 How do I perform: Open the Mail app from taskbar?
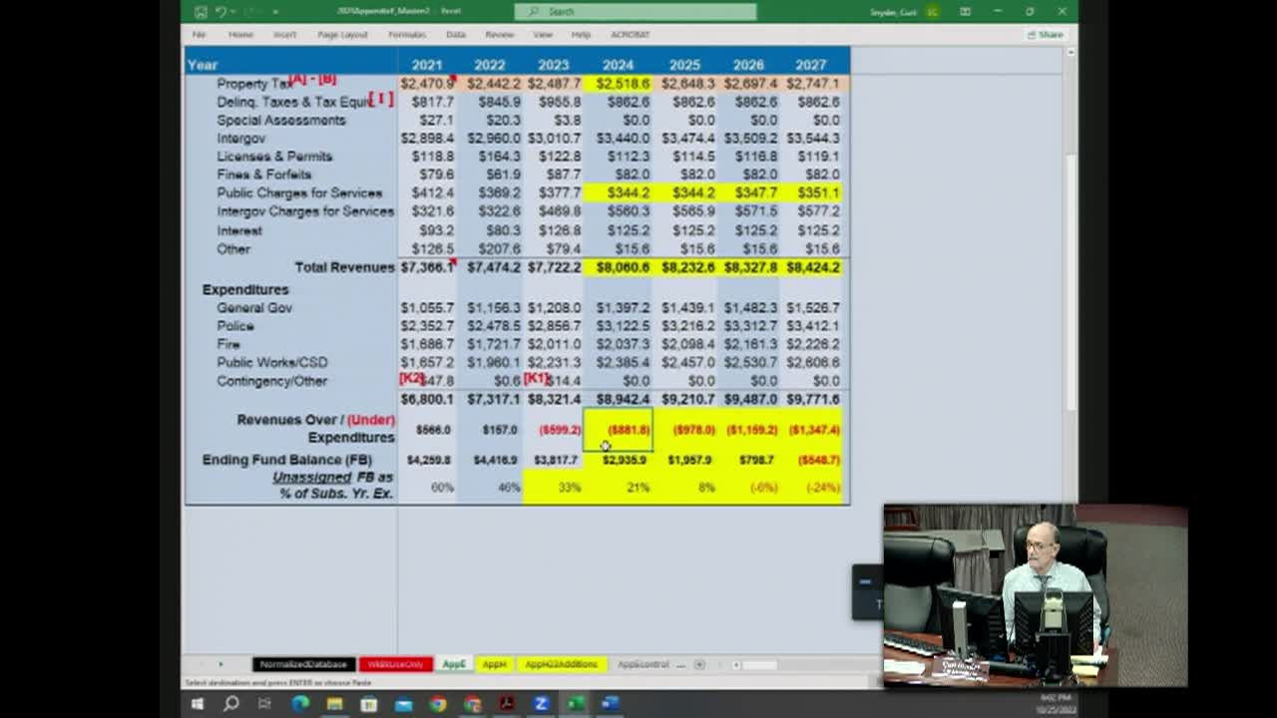403,704
